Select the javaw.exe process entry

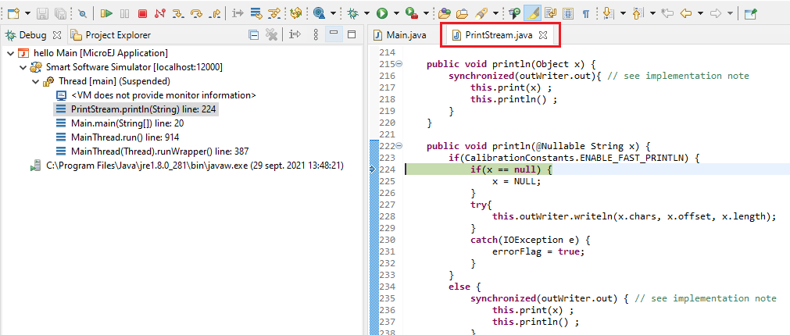click(x=187, y=166)
